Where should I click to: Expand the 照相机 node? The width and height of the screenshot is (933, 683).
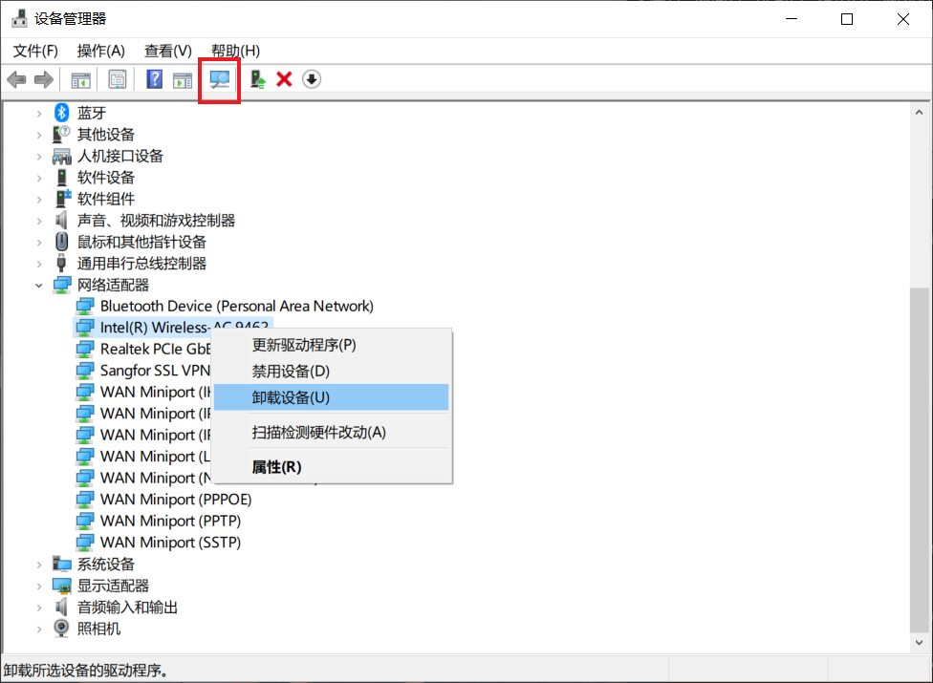[39, 629]
